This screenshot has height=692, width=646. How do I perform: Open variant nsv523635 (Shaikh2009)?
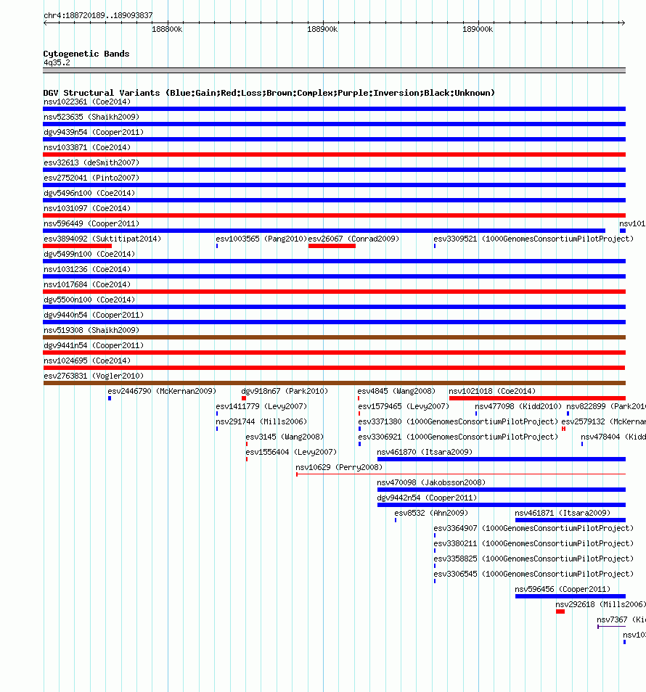pos(91,117)
